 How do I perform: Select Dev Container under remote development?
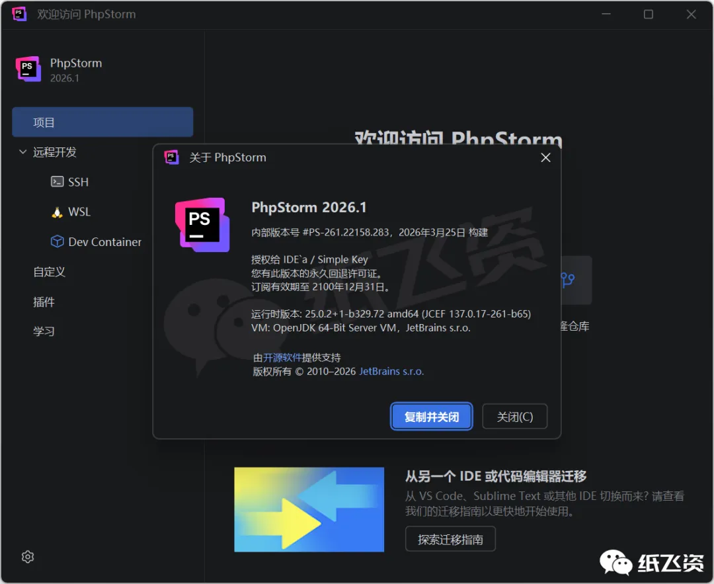[104, 242]
